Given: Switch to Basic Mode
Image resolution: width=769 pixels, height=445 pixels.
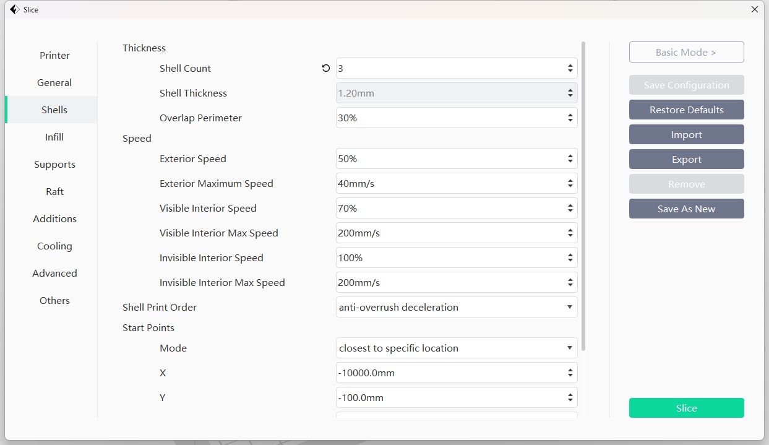Looking at the screenshot, I should pos(686,53).
